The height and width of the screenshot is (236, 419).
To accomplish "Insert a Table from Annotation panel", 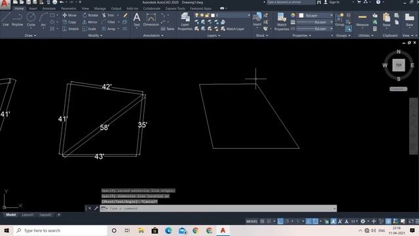I will pyautogui.click(x=168, y=29).
